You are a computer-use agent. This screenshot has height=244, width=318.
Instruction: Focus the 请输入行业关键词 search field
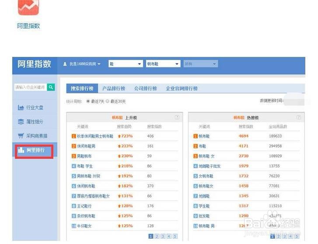click(31, 87)
